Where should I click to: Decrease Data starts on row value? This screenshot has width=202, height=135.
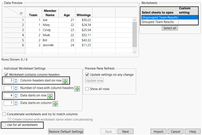(16, 97)
